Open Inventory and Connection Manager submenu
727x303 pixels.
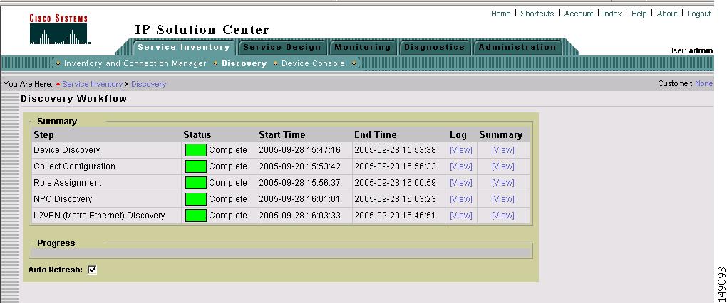[x=135, y=63]
